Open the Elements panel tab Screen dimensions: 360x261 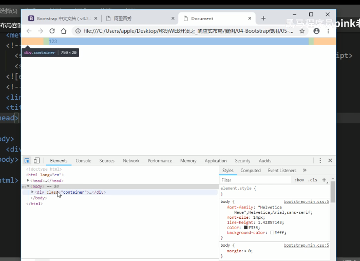[x=59, y=161]
